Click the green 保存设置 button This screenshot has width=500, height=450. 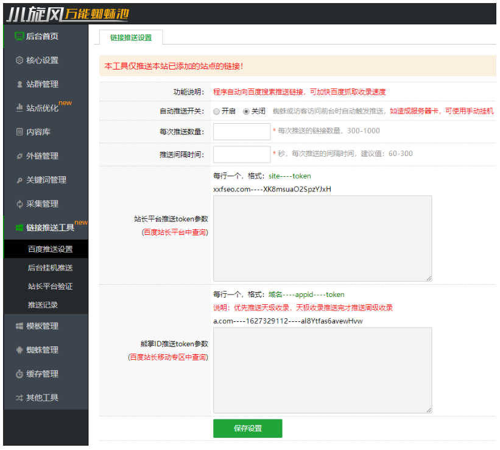coord(247,428)
